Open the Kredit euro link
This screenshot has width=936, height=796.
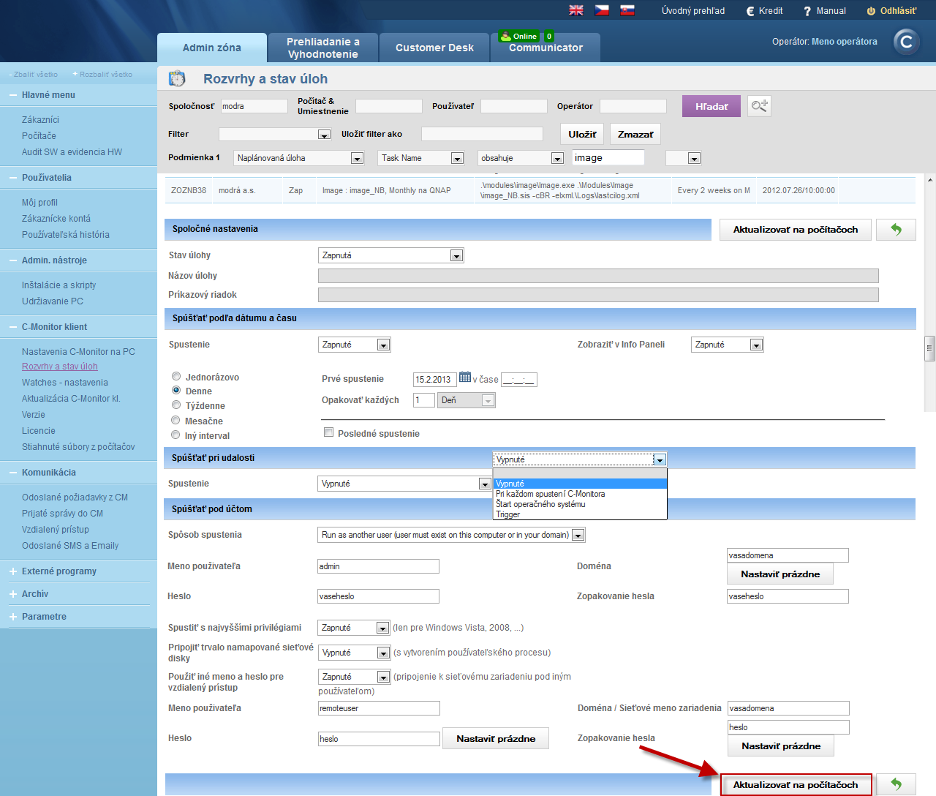pyautogui.click(x=764, y=11)
